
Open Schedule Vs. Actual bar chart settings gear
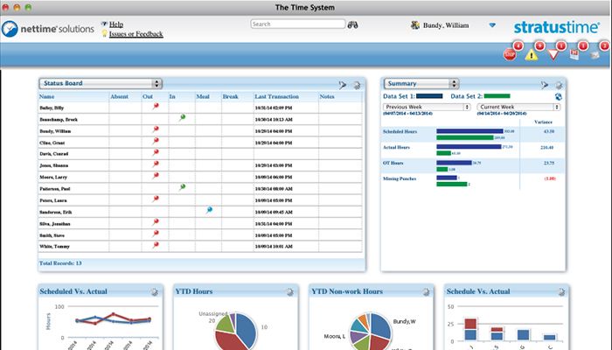pos(561,291)
